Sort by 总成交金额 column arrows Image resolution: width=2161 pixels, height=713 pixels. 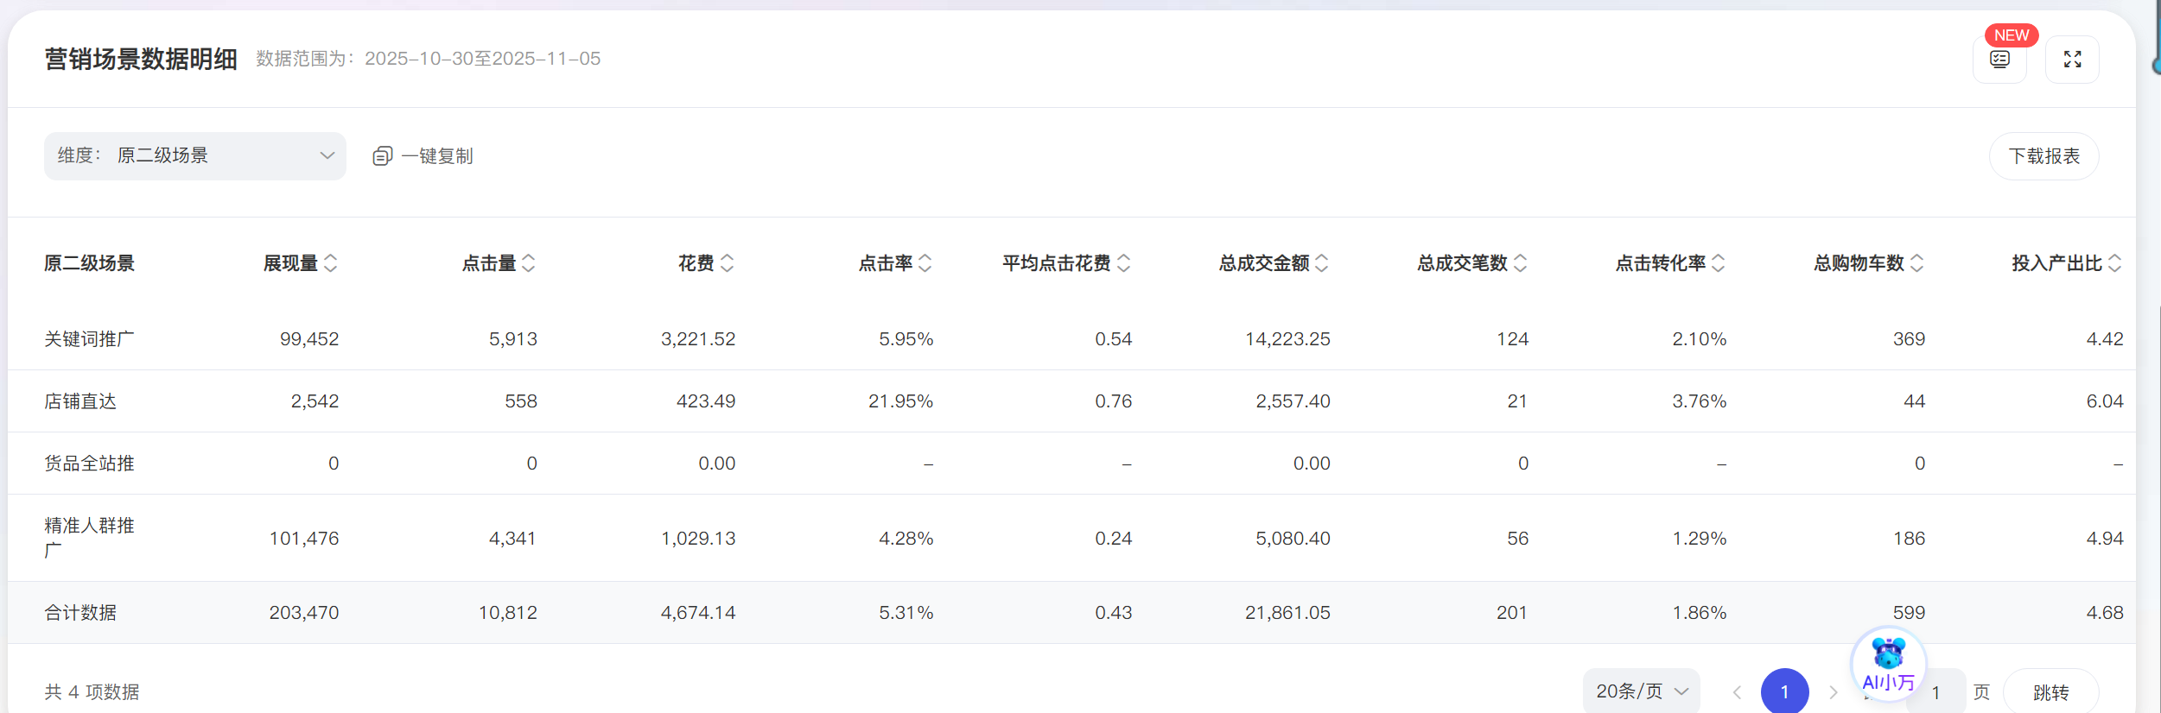pos(1322,263)
